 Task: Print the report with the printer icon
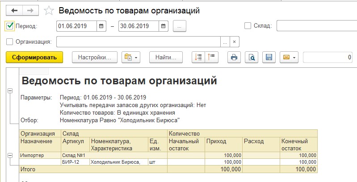coord(234,57)
